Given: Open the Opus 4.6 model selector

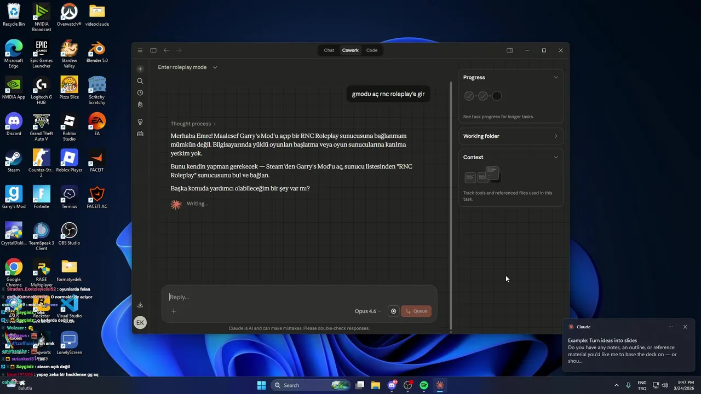Looking at the screenshot, I should pos(367,311).
